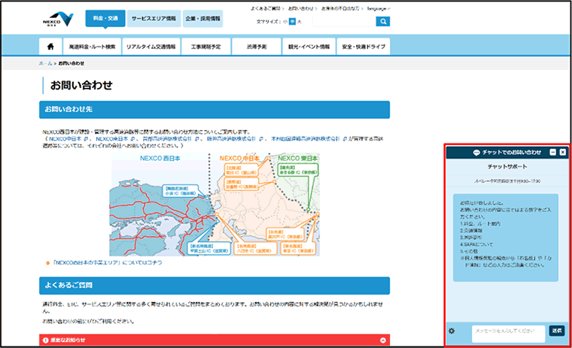Open the language dropdown
Viewport: 572px width, 348px height.
(379, 8)
